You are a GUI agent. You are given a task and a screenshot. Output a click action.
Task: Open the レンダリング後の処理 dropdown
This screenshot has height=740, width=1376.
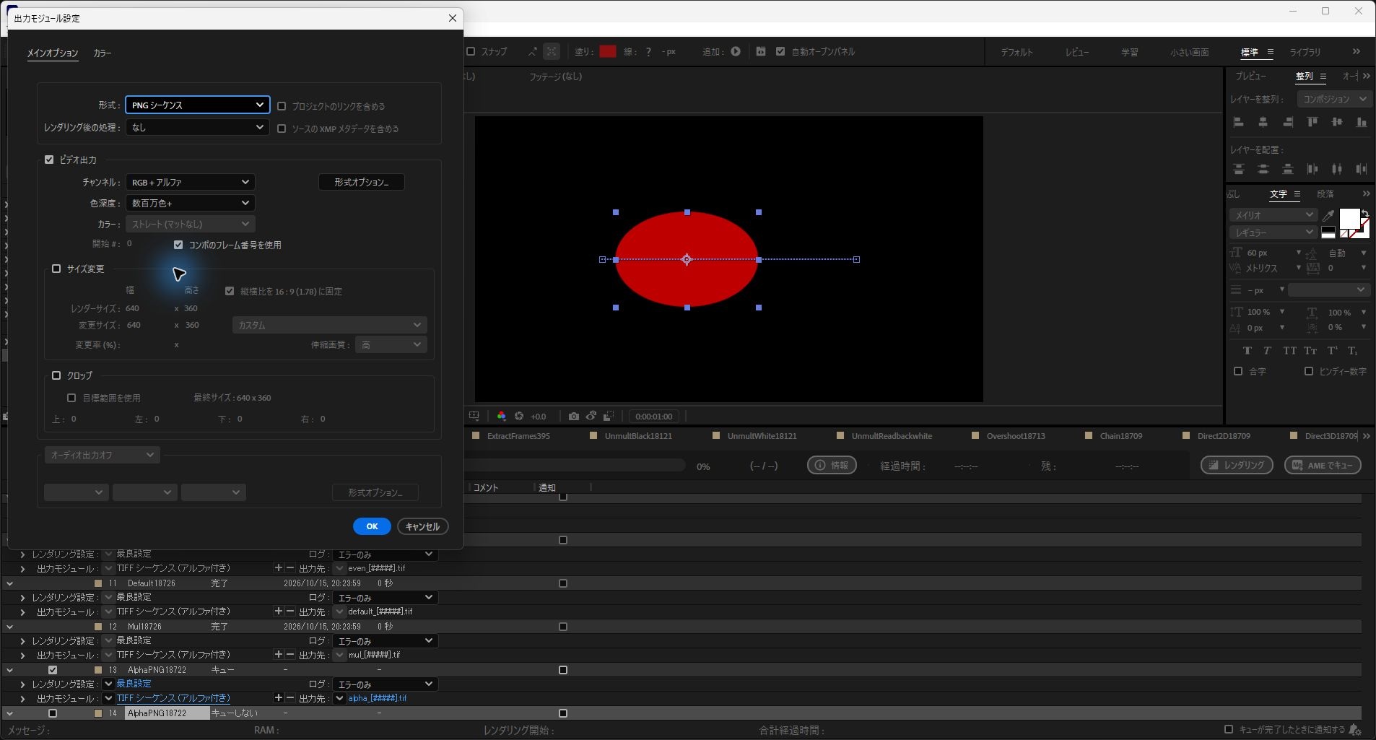(x=198, y=127)
